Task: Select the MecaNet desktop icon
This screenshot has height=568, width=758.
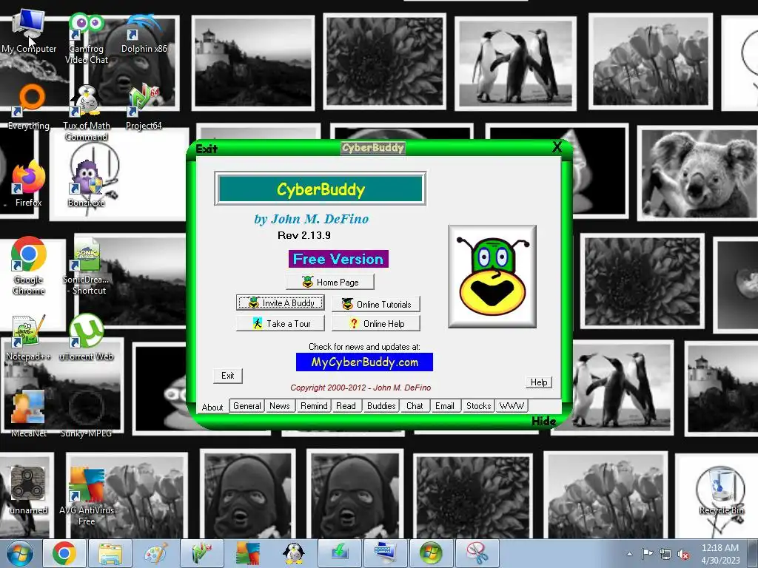Action: coord(28,414)
